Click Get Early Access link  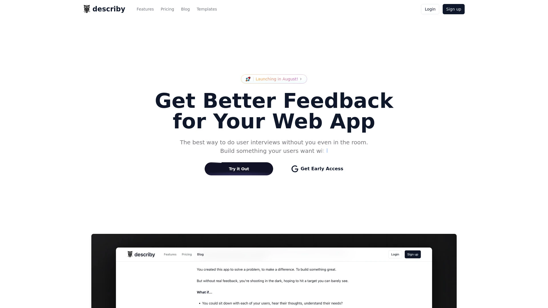point(317,169)
